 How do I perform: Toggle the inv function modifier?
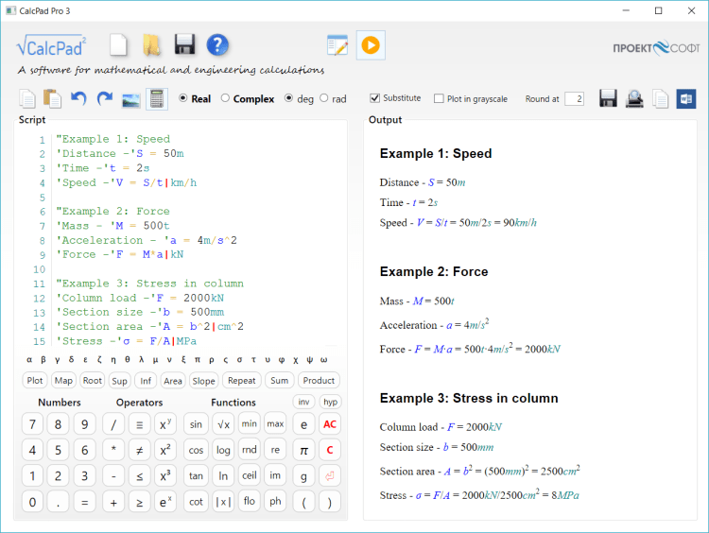tap(303, 402)
